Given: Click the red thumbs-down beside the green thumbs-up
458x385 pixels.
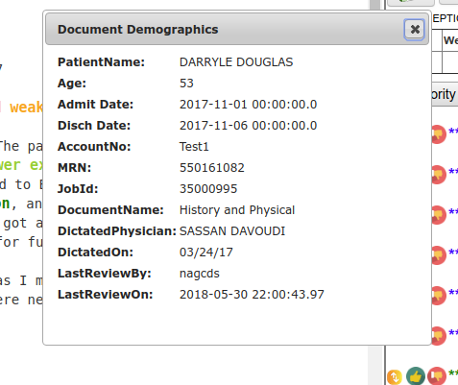Looking at the screenshot, I should click(x=437, y=376).
